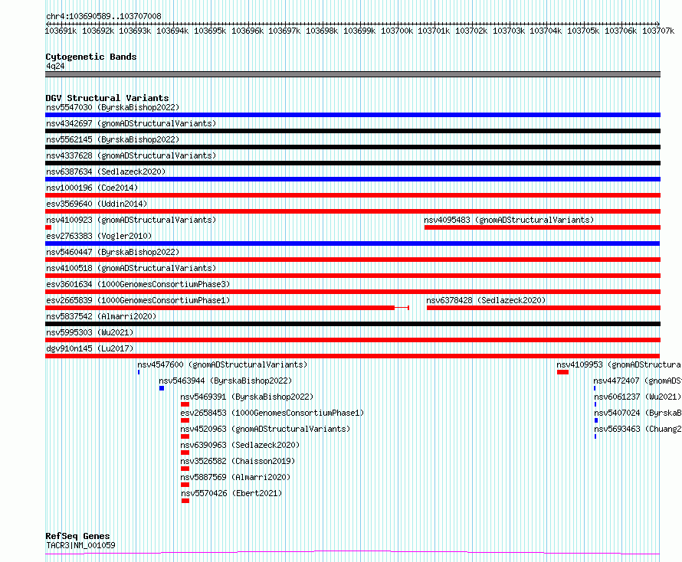Image resolution: width=682 pixels, height=562 pixels.
Task: Click the dgv910n145 (Lu2017) label
Action: (90, 348)
